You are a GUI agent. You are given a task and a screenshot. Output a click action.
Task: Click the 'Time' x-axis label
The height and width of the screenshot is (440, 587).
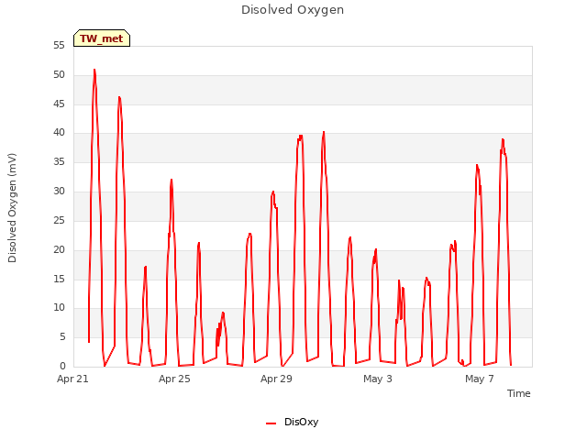click(518, 393)
